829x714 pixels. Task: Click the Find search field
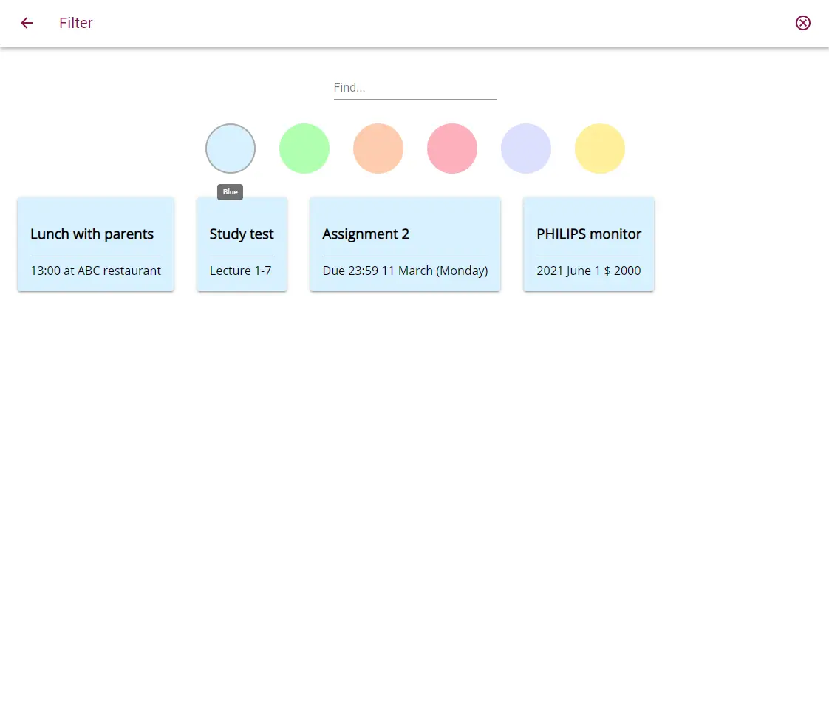point(414,87)
